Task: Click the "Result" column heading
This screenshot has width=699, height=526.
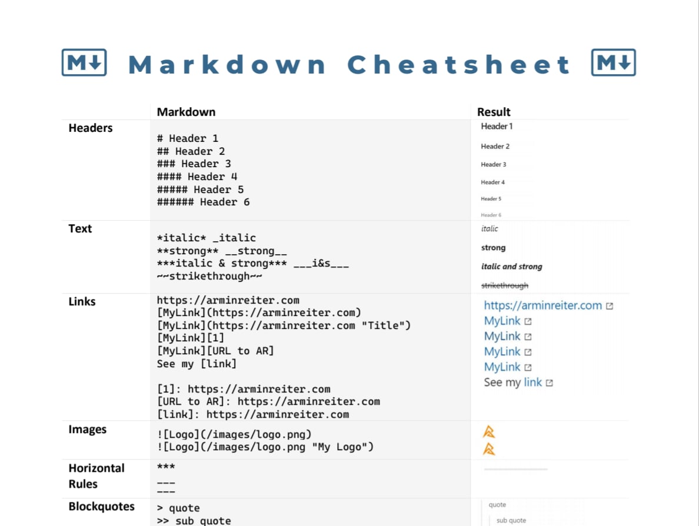Action: (494, 112)
